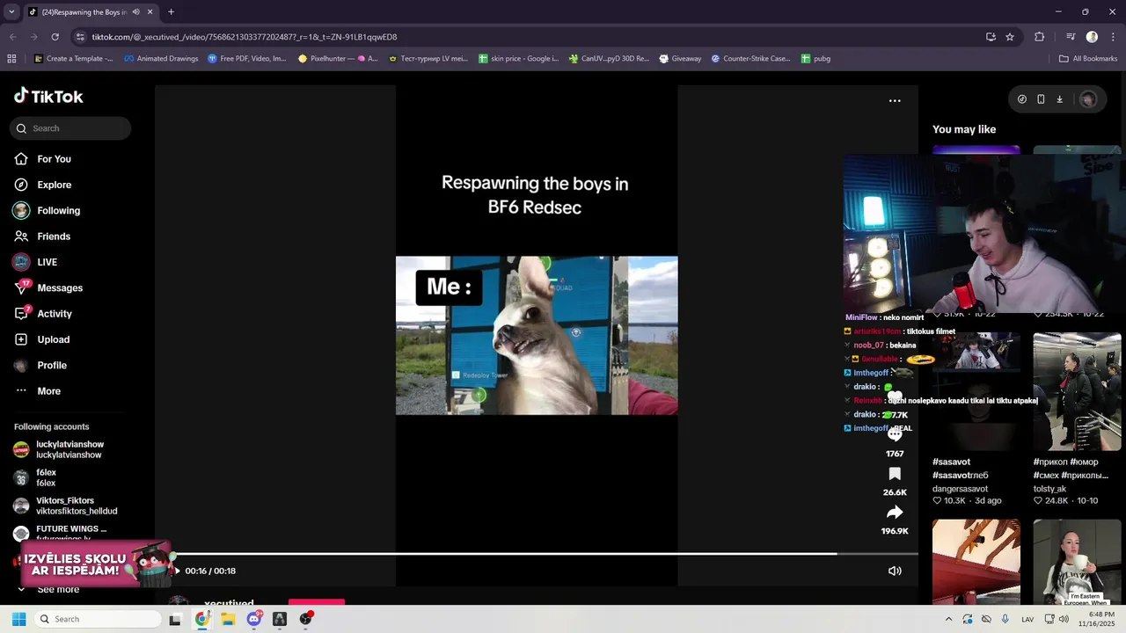Click the browser address bar URL

pyautogui.click(x=245, y=37)
